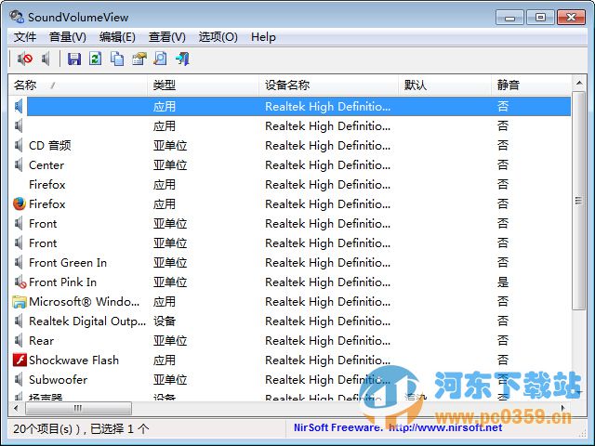Select the Front Green In row
Image resolution: width=595 pixels, height=446 pixels.
coord(290,262)
